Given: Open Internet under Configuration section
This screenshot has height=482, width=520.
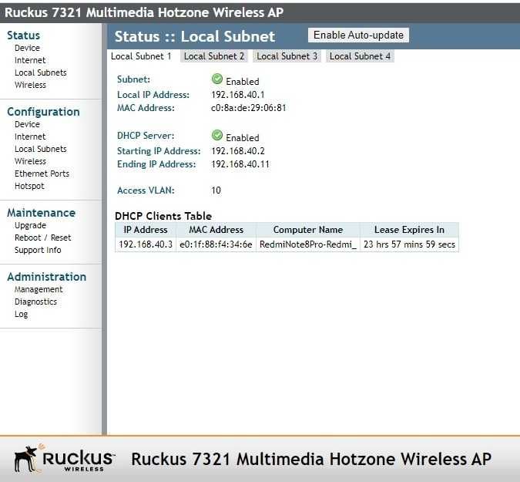Looking at the screenshot, I should point(30,137).
